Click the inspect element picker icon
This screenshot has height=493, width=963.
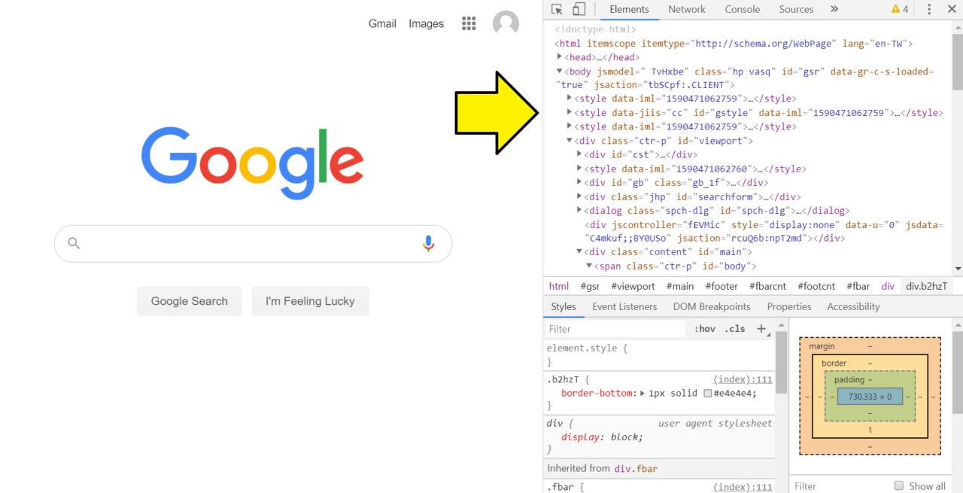pos(557,9)
